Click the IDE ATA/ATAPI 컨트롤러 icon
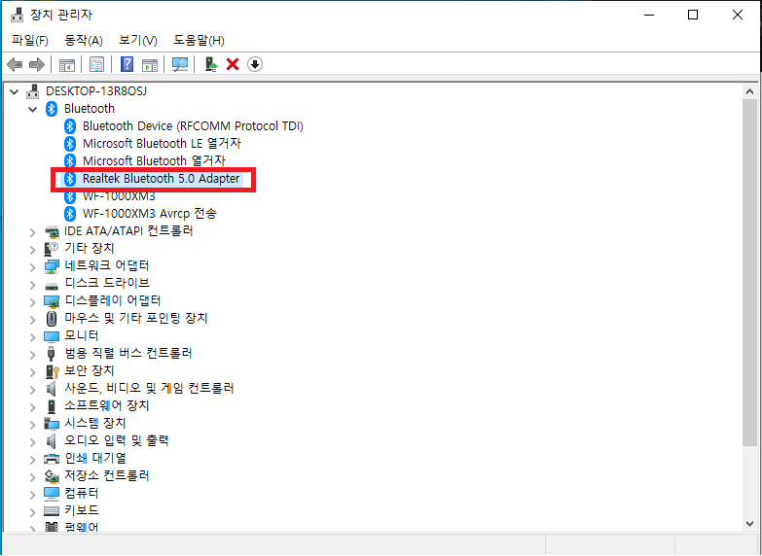This screenshot has height=556, width=762. click(52, 231)
